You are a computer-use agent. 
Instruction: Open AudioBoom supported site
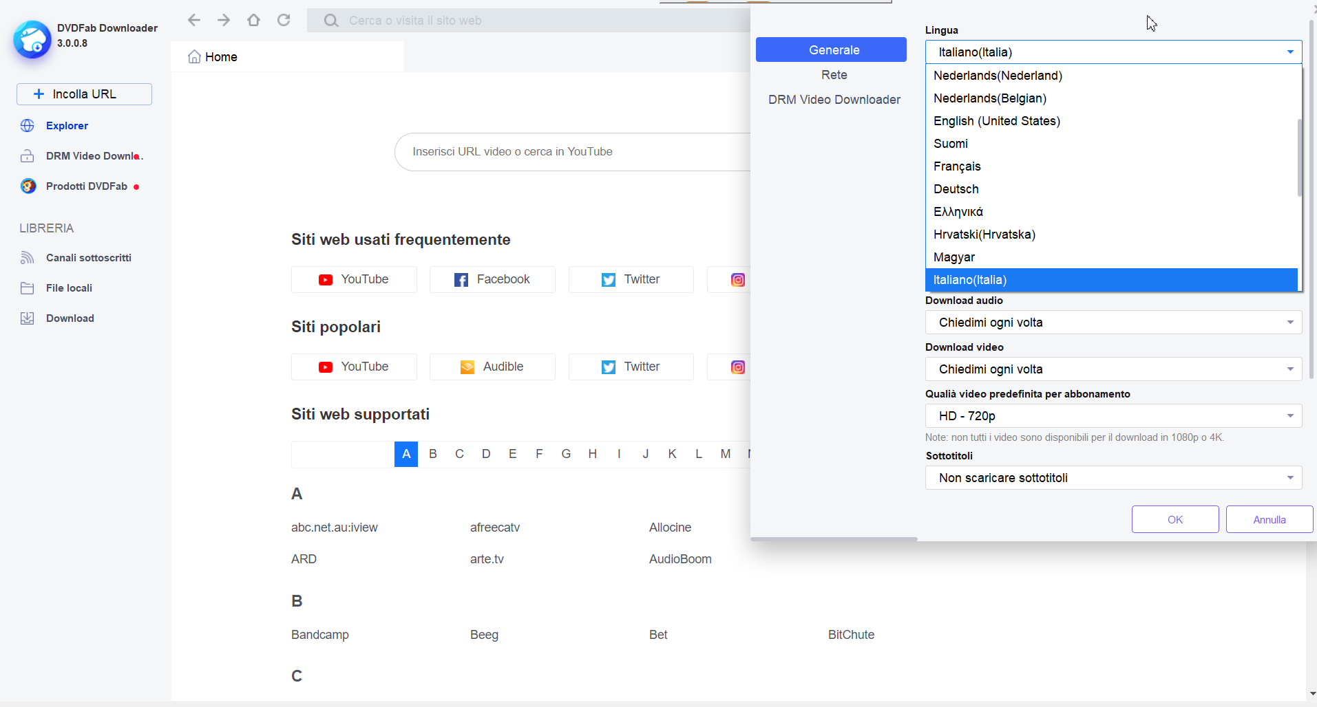[x=680, y=559]
